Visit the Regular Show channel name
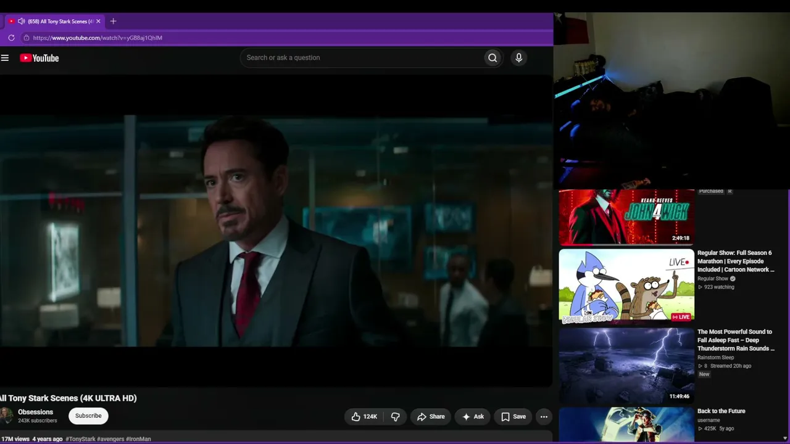The width and height of the screenshot is (790, 444). (713, 279)
